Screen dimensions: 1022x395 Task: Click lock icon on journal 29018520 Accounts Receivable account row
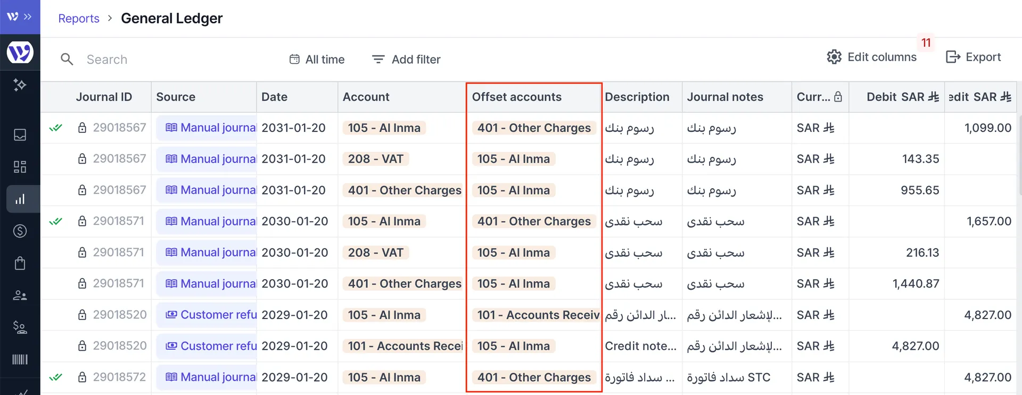coord(82,346)
